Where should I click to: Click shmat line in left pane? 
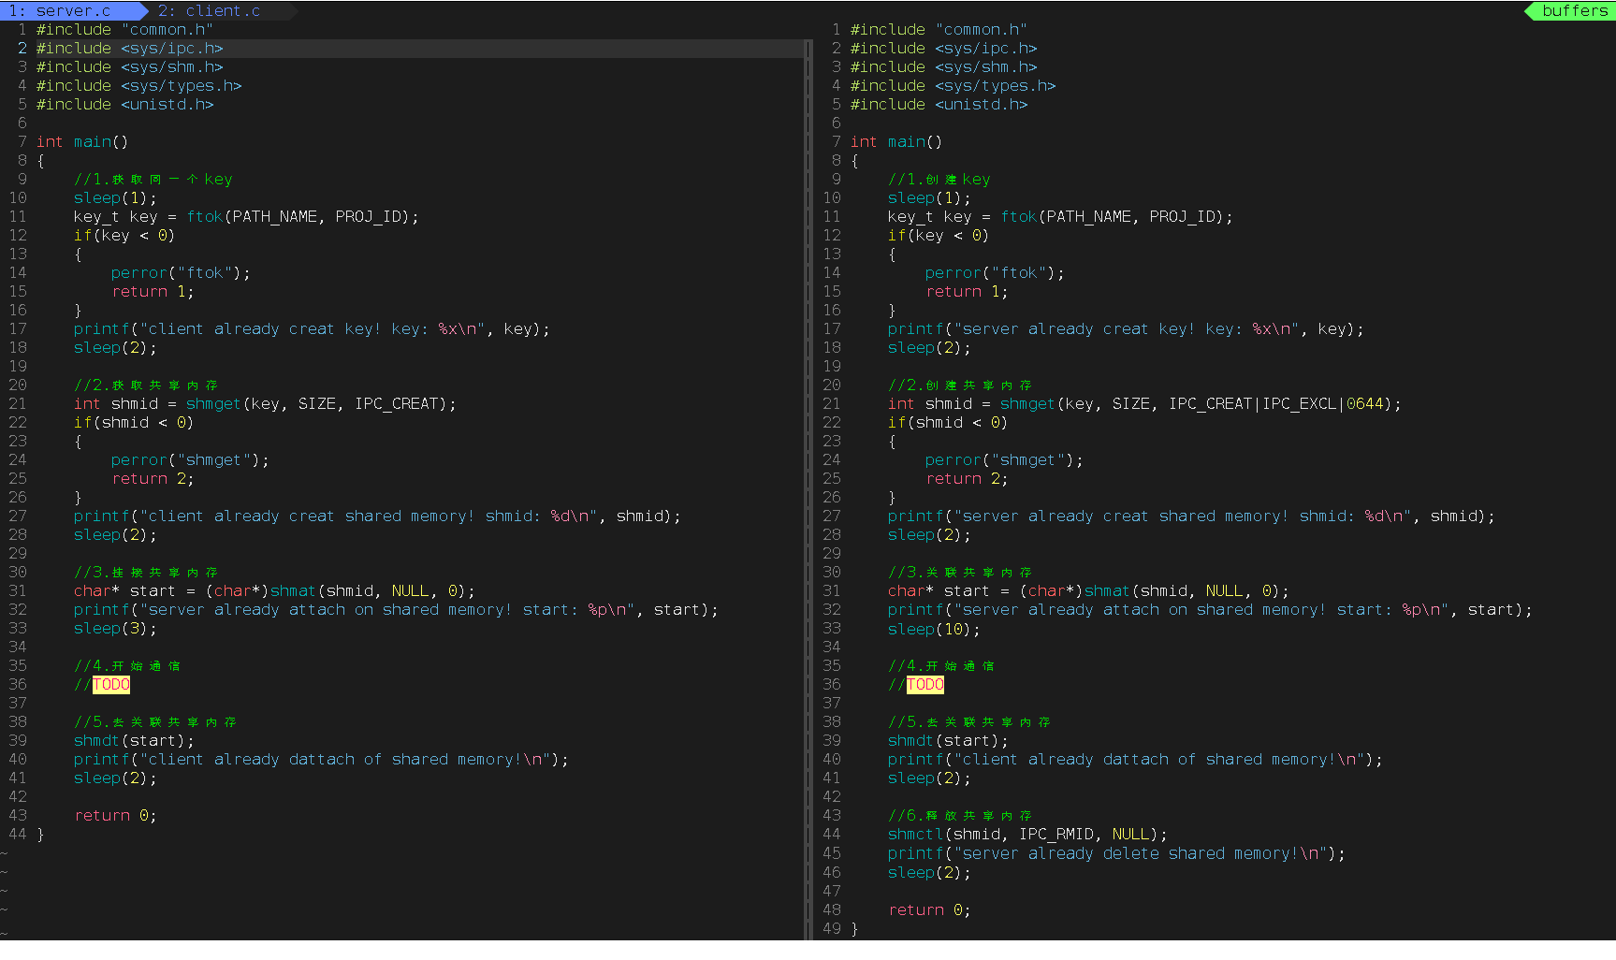click(274, 590)
